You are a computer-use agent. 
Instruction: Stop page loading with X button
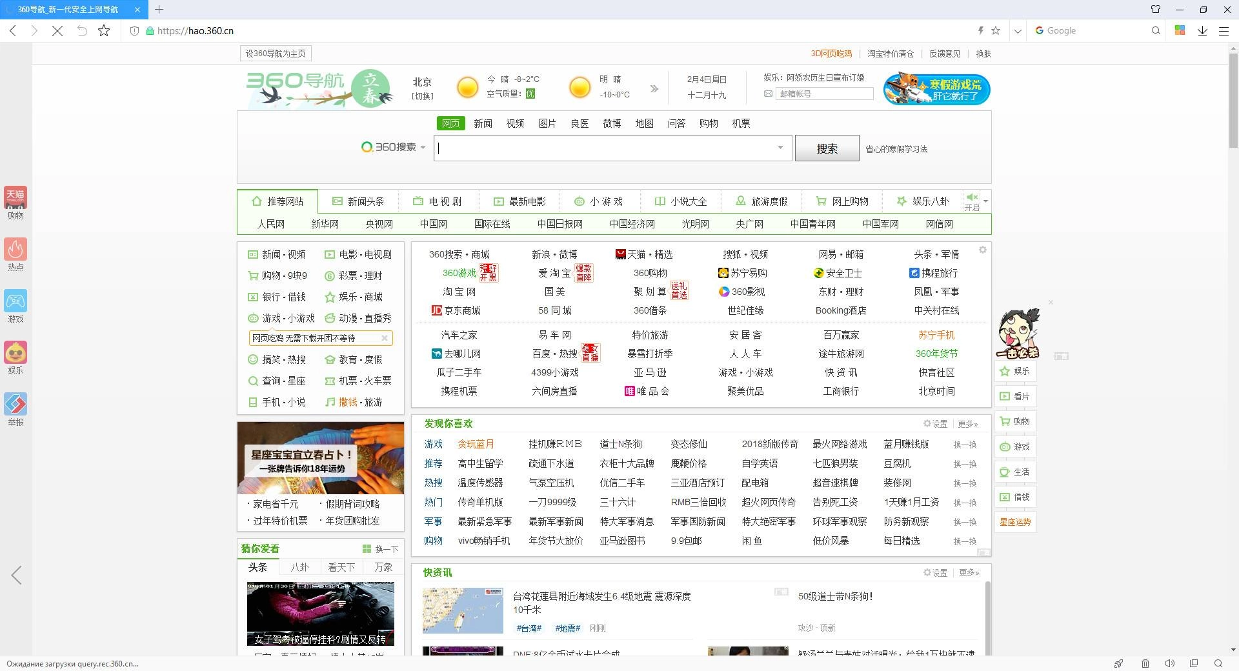57,30
